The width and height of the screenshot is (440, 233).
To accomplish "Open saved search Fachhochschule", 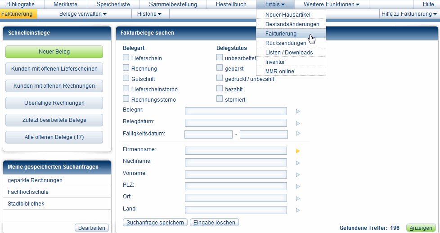I will (x=28, y=192).
